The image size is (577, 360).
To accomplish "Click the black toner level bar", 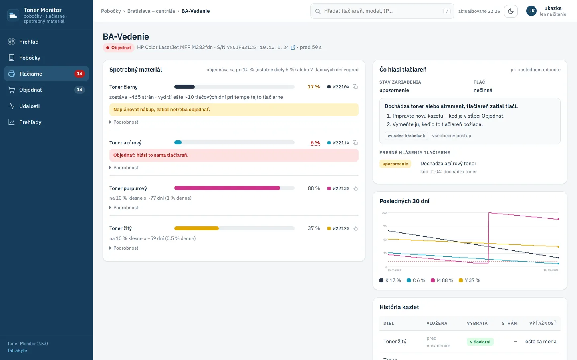I will [234, 87].
